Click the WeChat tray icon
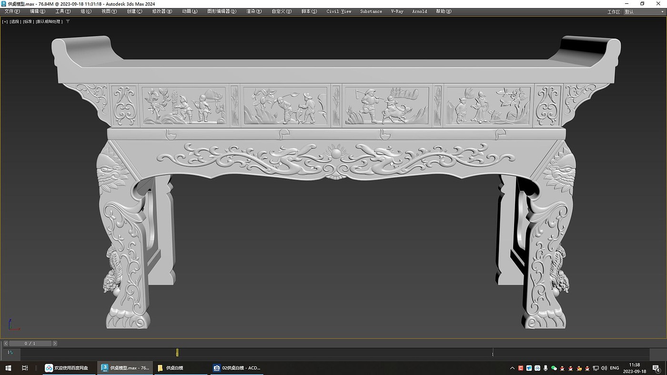The width and height of the screenshot is (667, 375). click(554, 368)
